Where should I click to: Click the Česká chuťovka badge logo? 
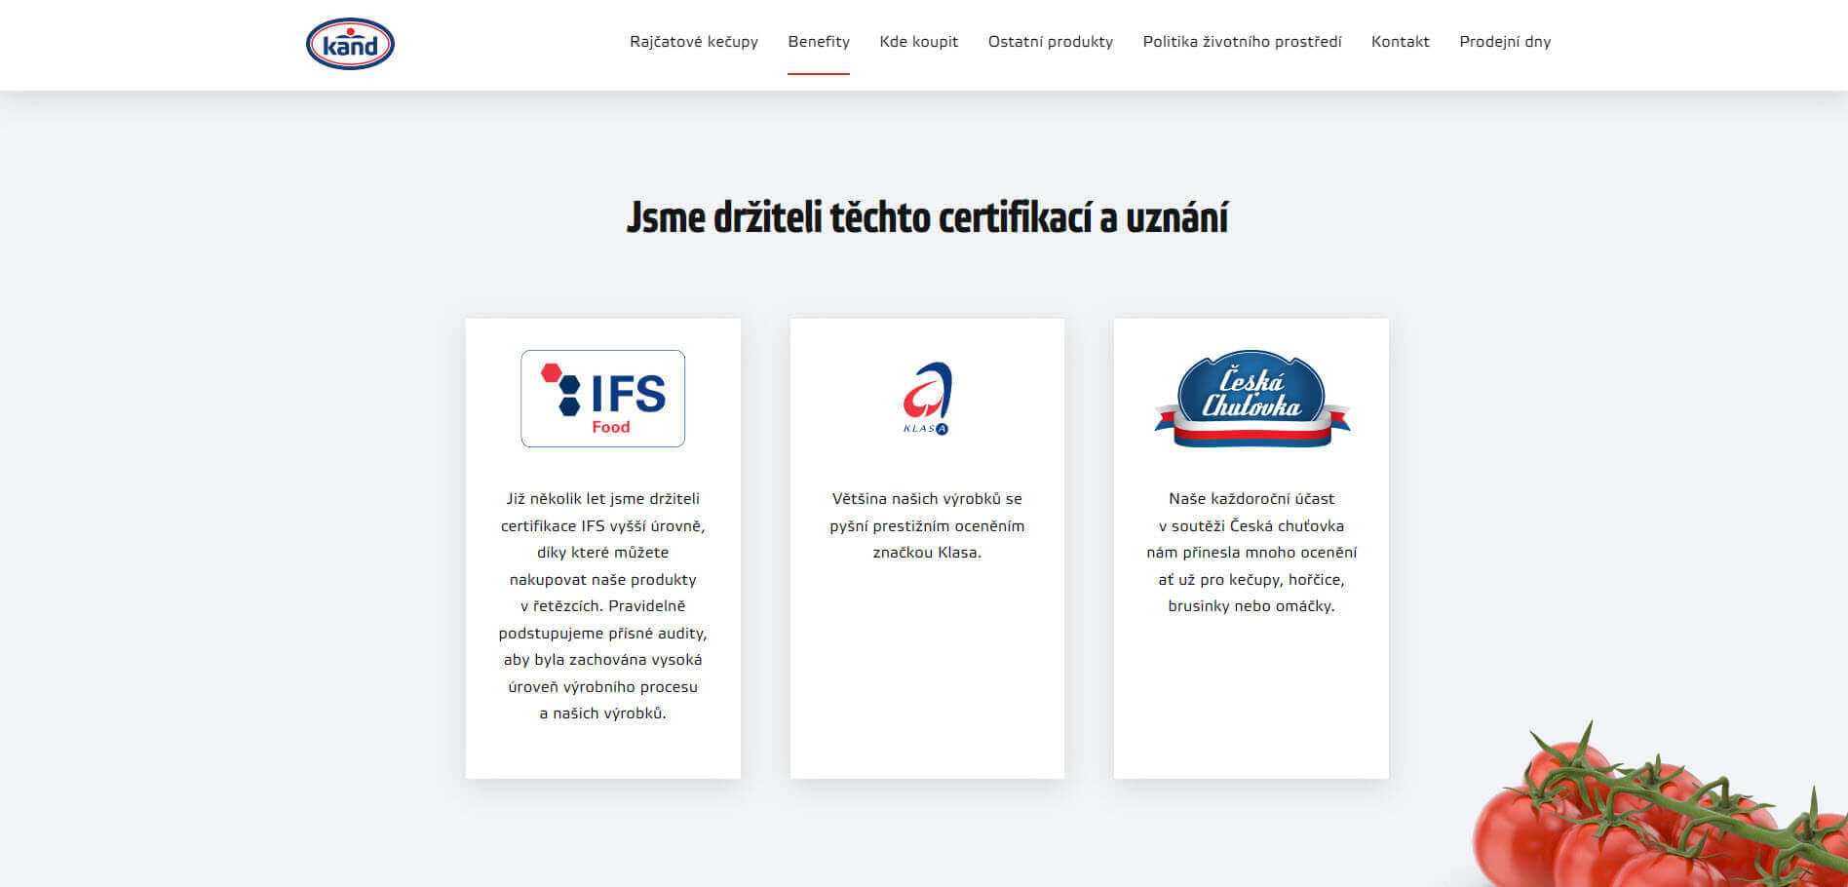[x=1251, y=399]
